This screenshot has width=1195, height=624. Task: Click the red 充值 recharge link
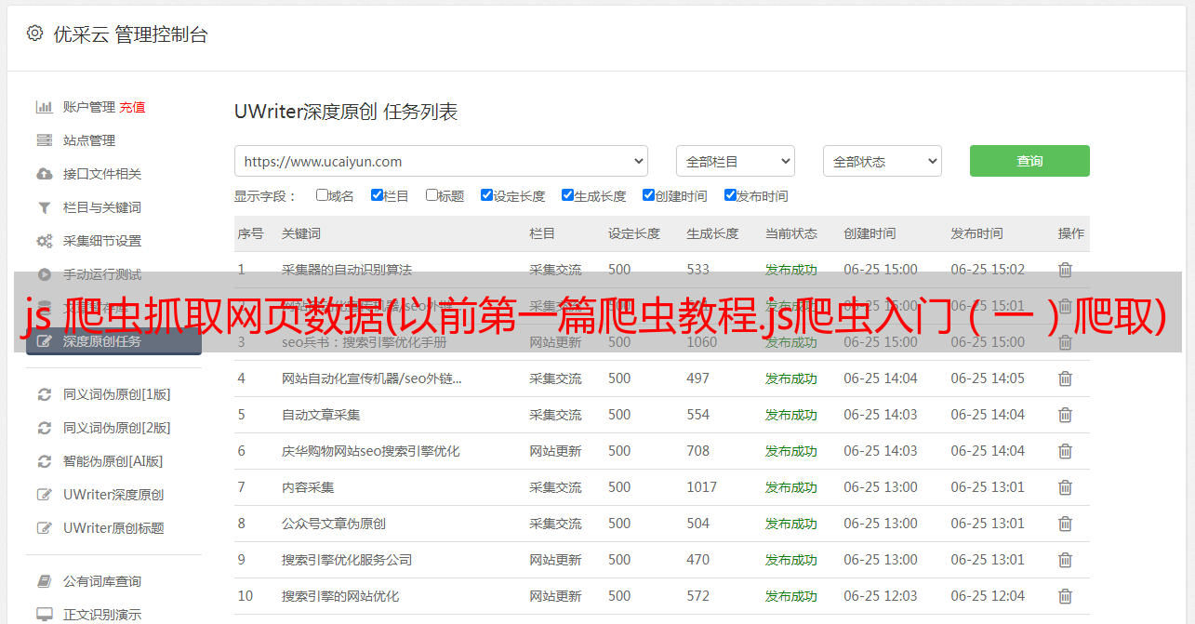(x=132, y=107)
